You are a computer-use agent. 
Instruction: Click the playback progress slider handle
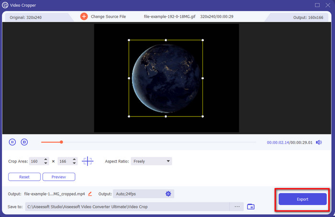coord(61,142)
